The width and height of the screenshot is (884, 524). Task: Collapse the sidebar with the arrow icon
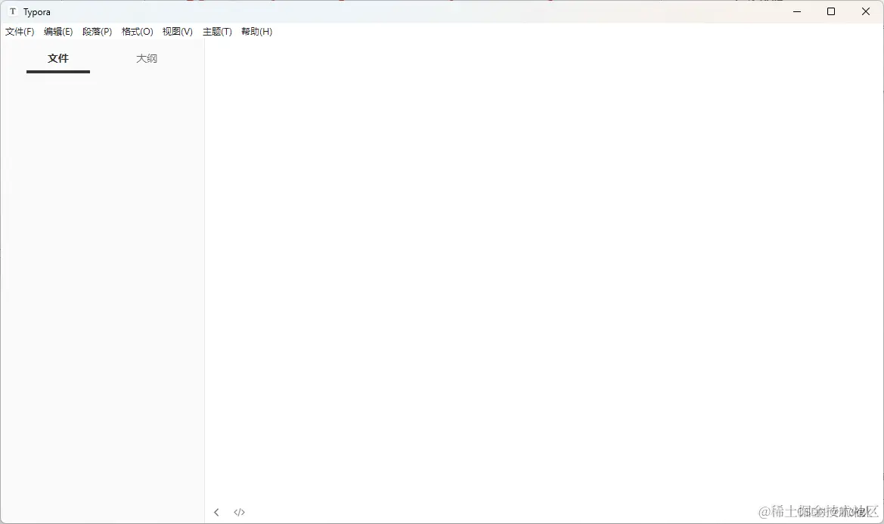click(216, 512)
